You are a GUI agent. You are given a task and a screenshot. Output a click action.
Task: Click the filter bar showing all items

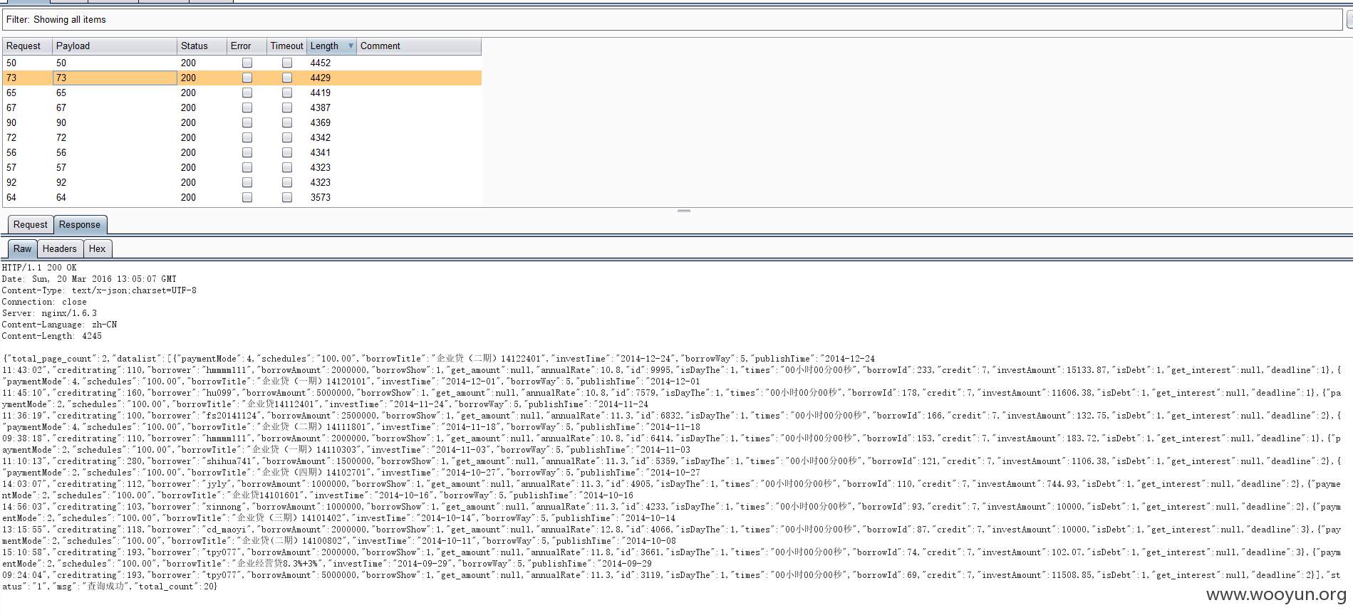coord(673,20)
